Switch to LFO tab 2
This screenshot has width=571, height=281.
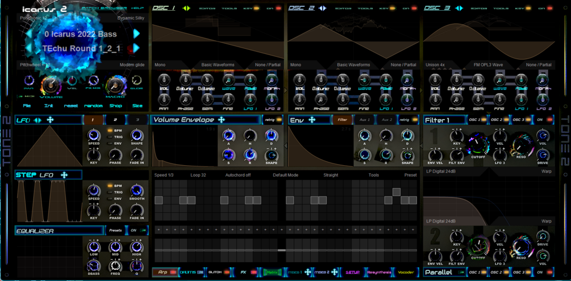[x=115, y=119]
